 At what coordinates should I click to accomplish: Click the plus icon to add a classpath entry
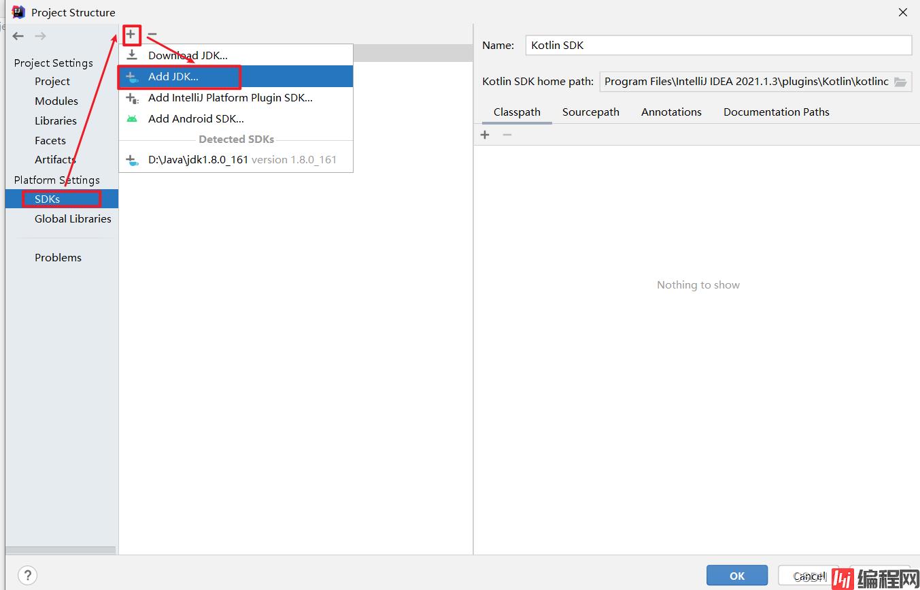pos(485,135)
